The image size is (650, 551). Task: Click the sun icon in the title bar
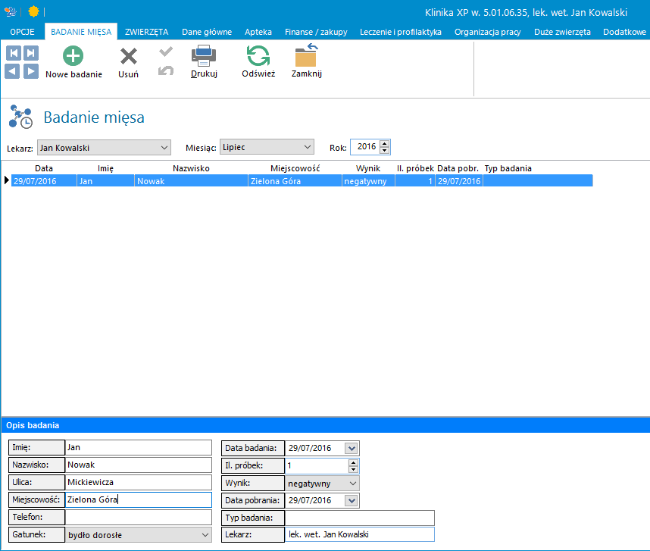[33, 11]
